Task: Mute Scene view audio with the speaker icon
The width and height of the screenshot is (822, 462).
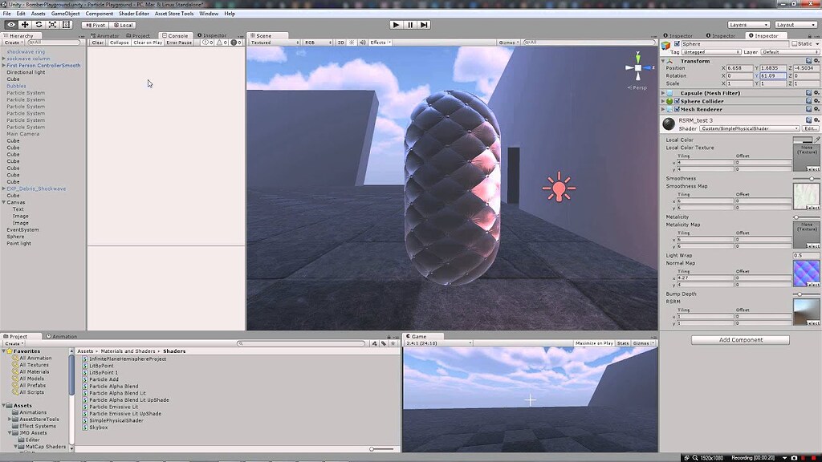Action: 361,43
